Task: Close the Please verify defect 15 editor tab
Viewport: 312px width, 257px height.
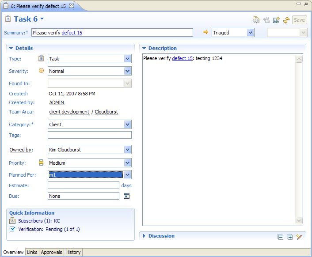Action: coord(72,6)
